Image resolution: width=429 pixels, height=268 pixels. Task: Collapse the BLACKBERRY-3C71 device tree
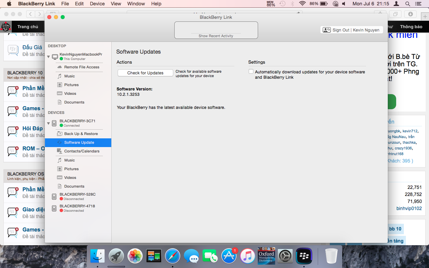click(49, 123)
